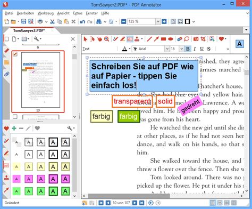Select the Stamp tool

point(137,39)
